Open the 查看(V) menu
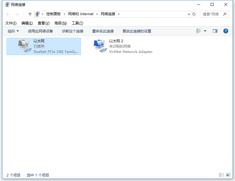Screen dimensions: 235x181 click(x=43, y=23)
